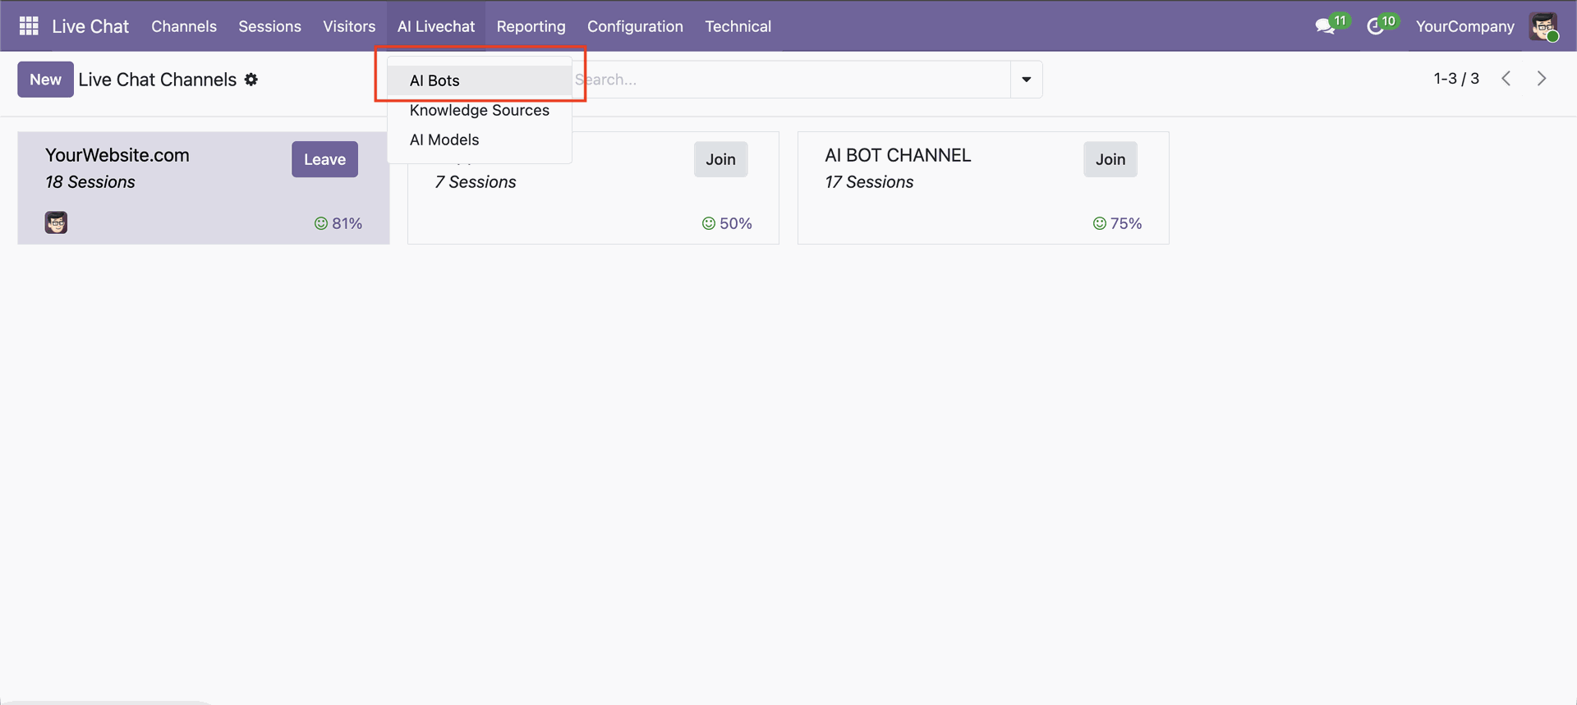Leave the YourWebsite.com channel

coord(324,159)
